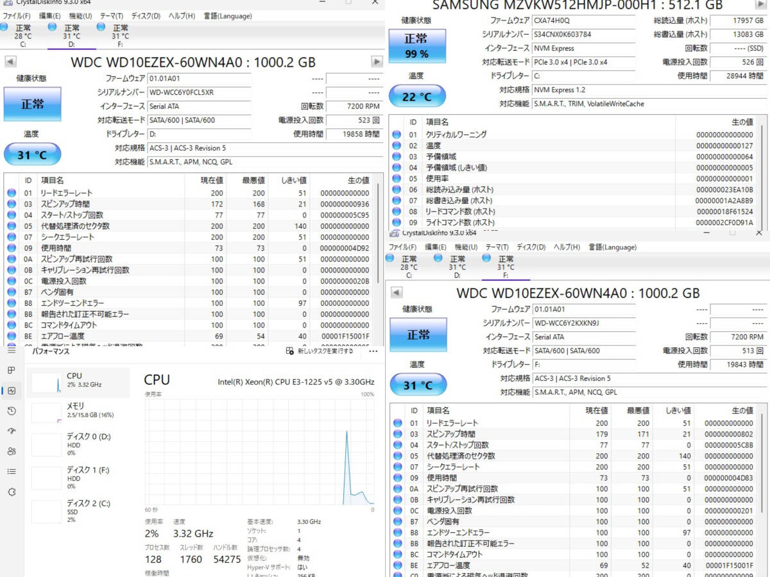Go to previous disk in the WD-WCC6Y0FCL5XR window
This screenshot has height=577, width=770.
(x=10, y=62)
